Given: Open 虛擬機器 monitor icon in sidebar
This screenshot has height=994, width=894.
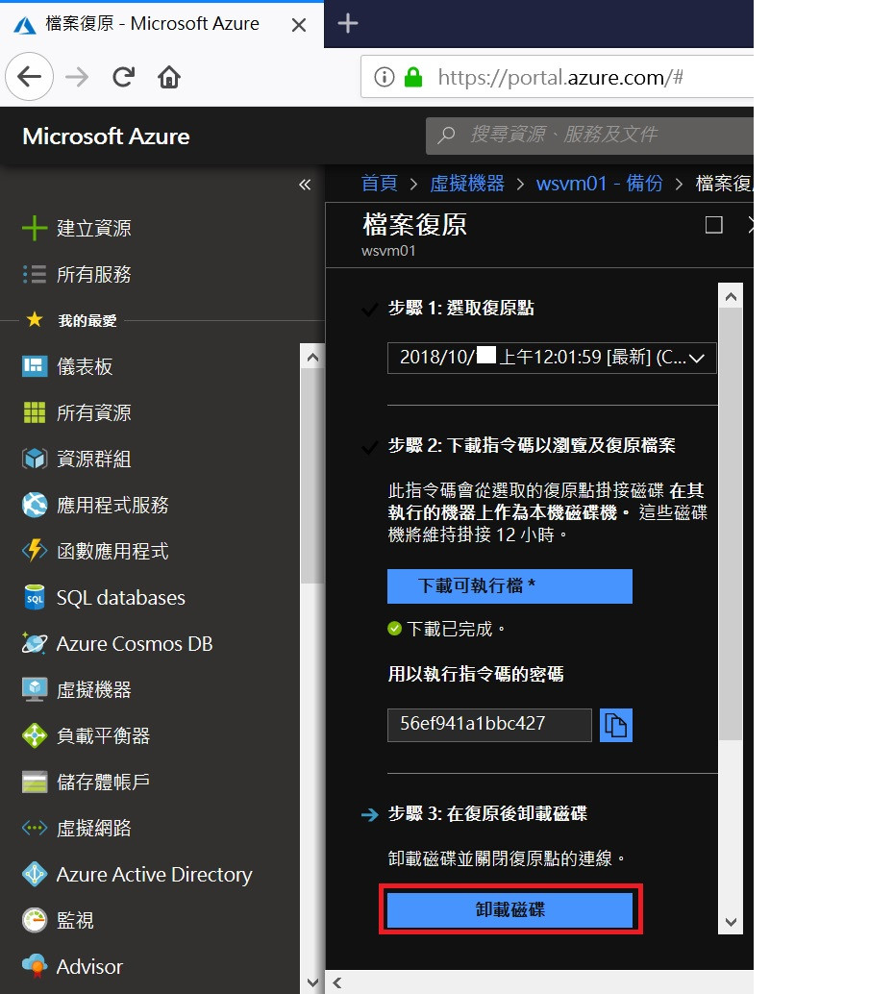Looking at the screenshot, I should pos(35,689).
